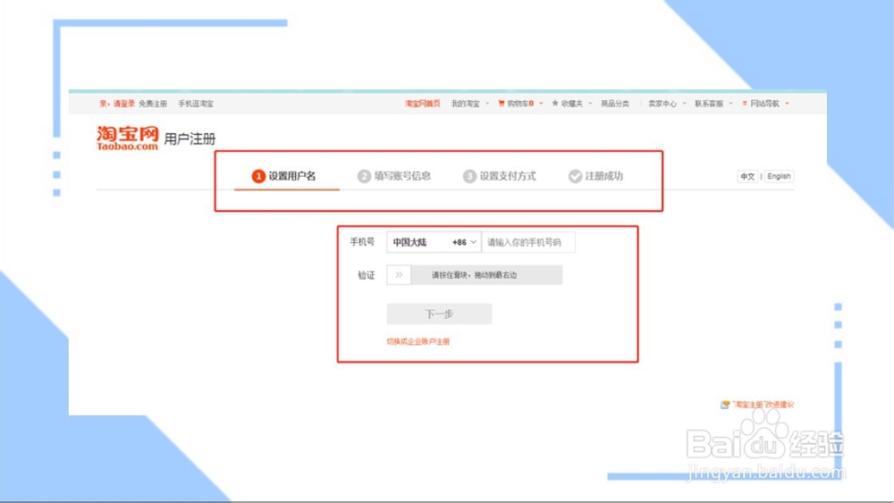Viewport: 894px width, 503px height.
Task: Open 商品分类 product categories
Action: 615,104
